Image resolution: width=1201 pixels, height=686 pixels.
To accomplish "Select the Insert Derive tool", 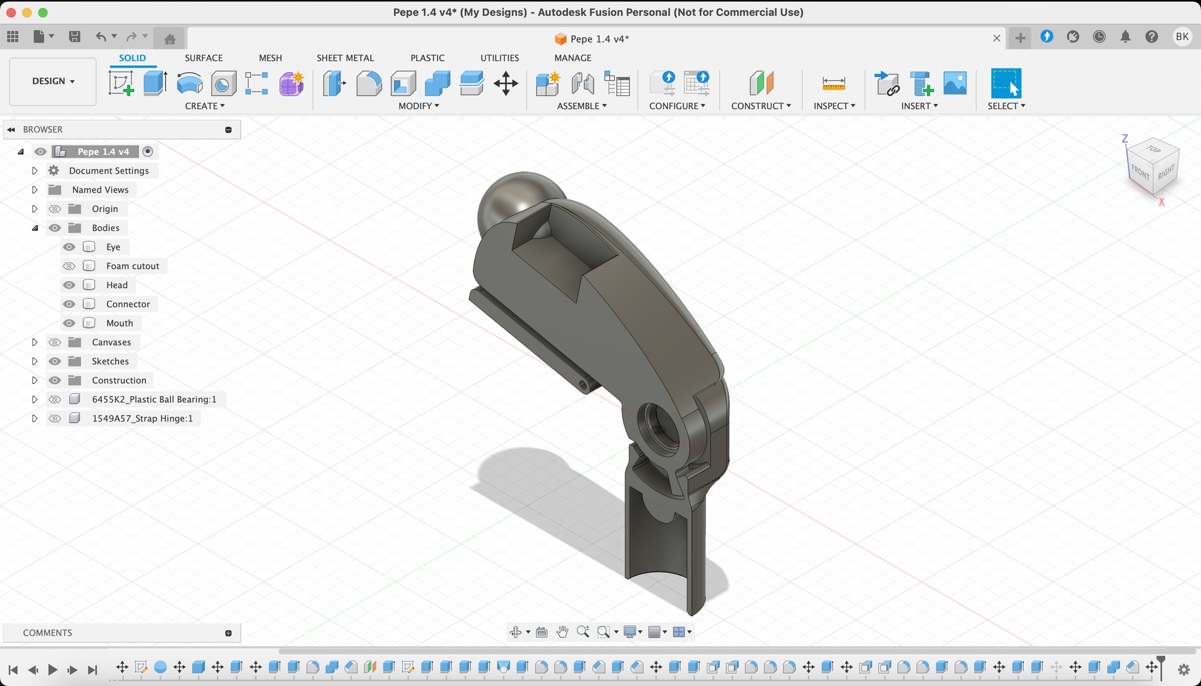I will click(887, 83).
